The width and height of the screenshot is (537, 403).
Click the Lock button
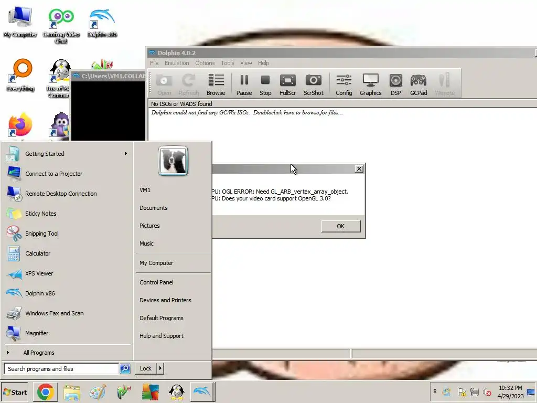146,368
